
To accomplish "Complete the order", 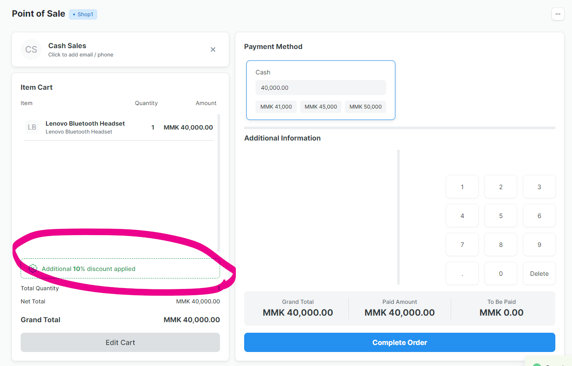I will pos(399,342).
